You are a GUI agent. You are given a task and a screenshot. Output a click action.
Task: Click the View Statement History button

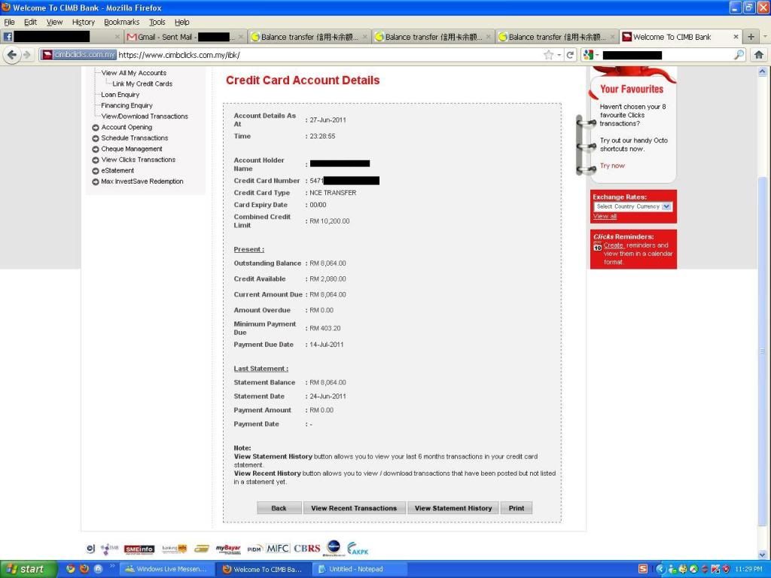click(x=453, y=508)
